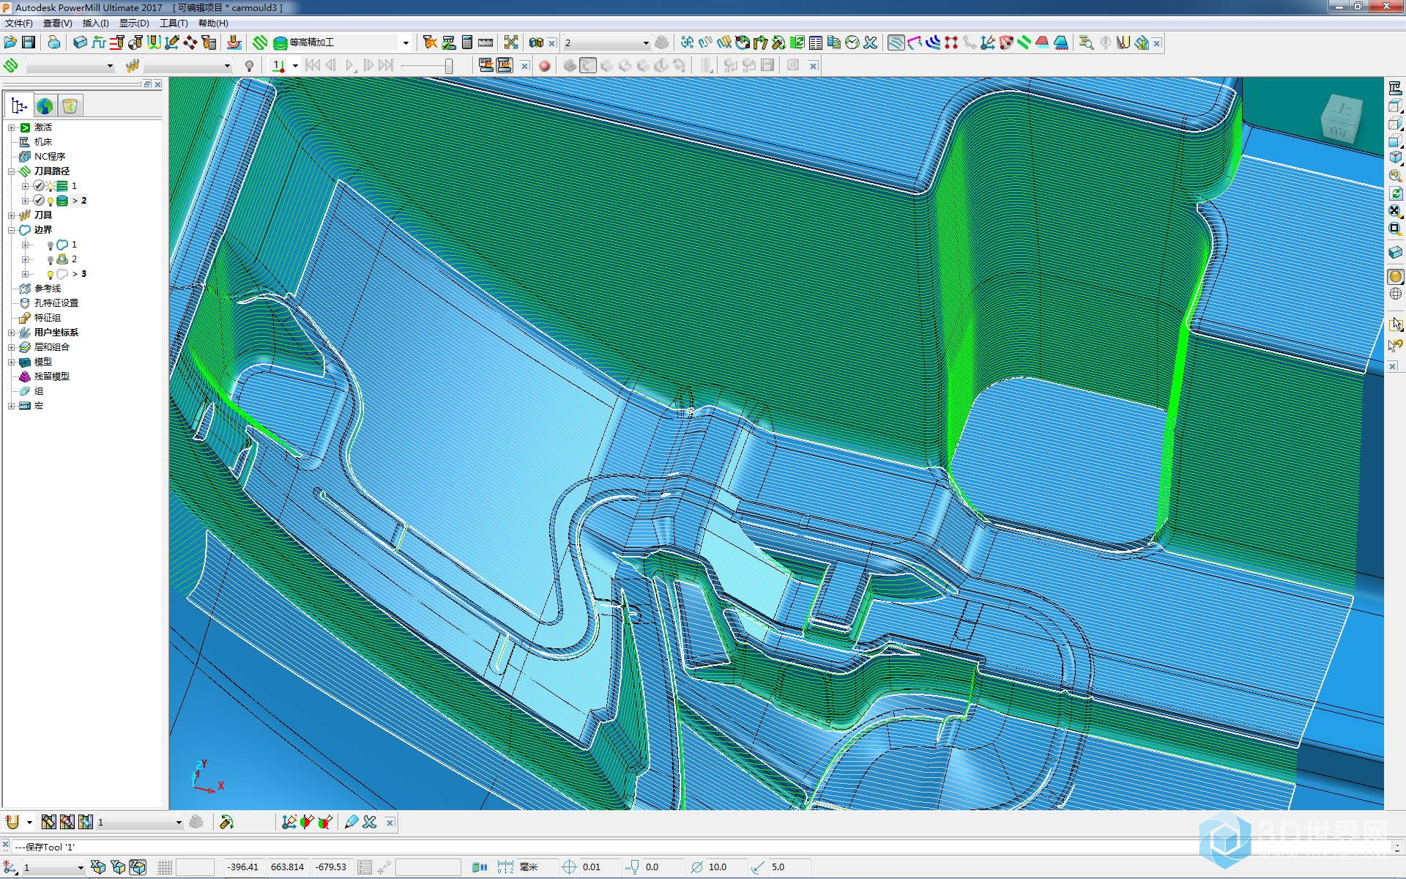Open rapid move heights icon

pyautogui.click(x=99, y=42)
